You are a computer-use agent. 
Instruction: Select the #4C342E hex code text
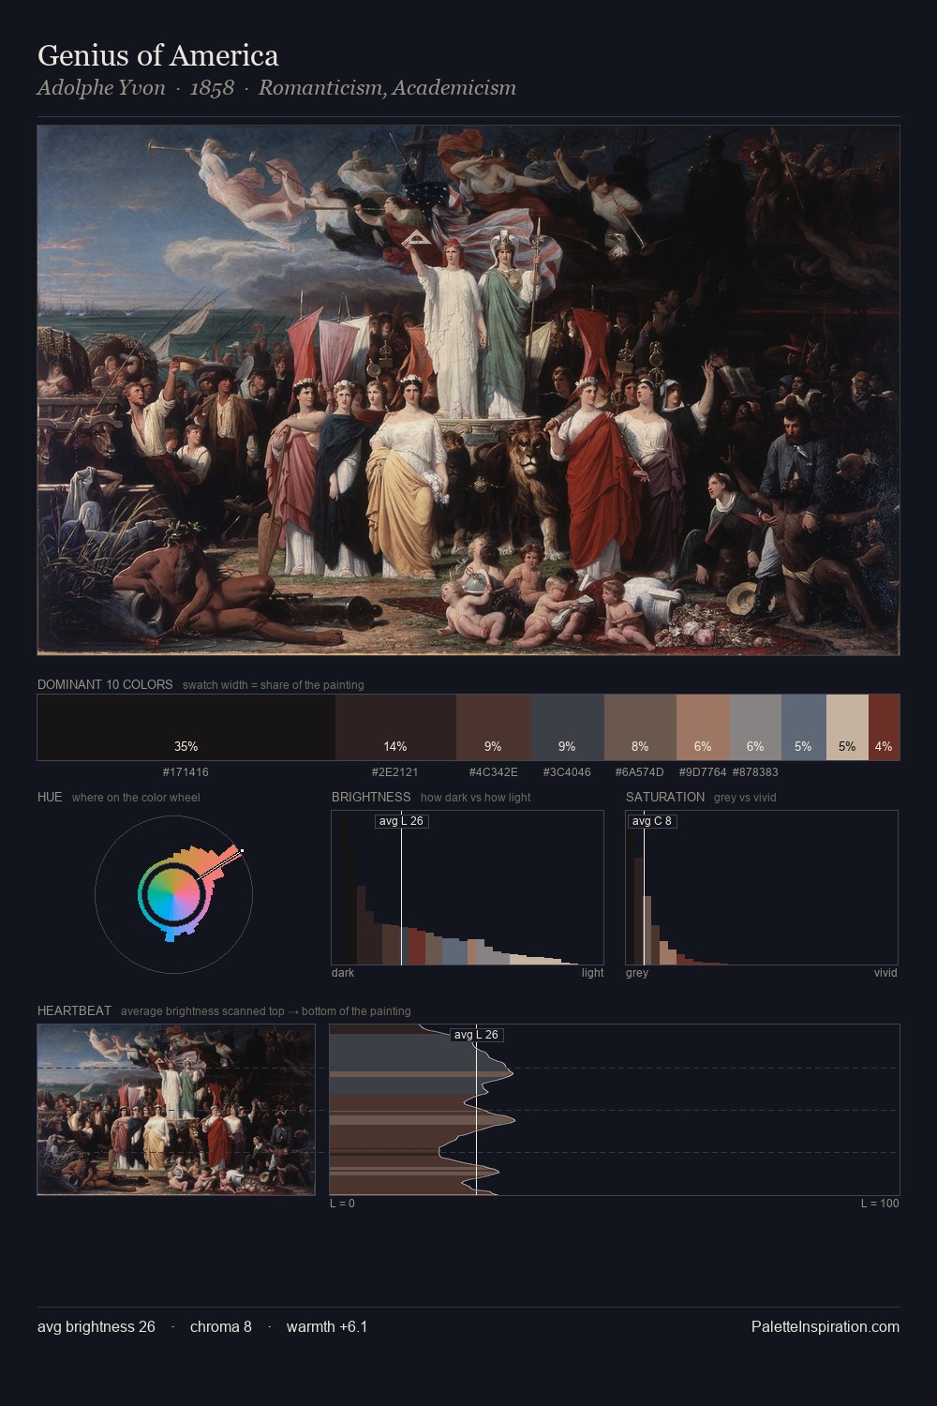(493, 772)
